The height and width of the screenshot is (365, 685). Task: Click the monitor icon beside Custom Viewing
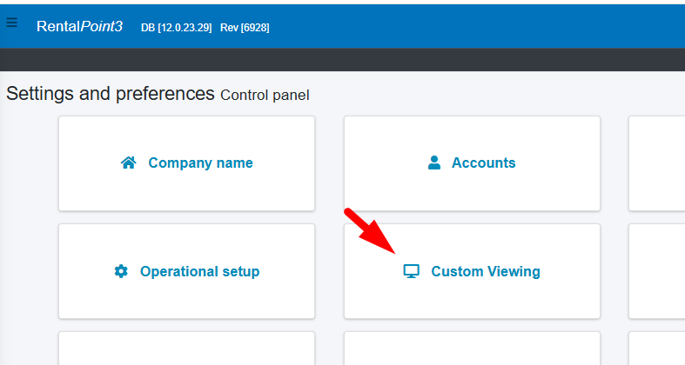coord(412,271)
